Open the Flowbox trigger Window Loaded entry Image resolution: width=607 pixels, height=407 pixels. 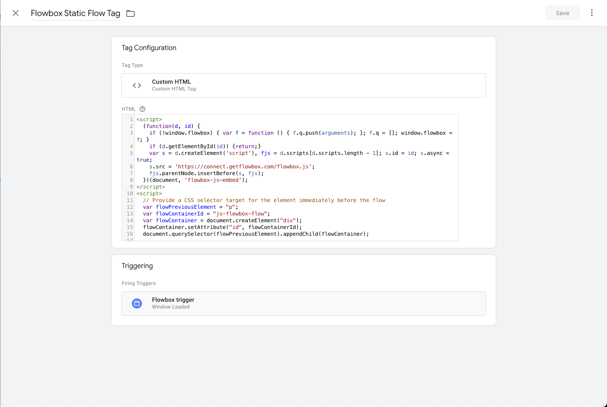pos(303,303)
